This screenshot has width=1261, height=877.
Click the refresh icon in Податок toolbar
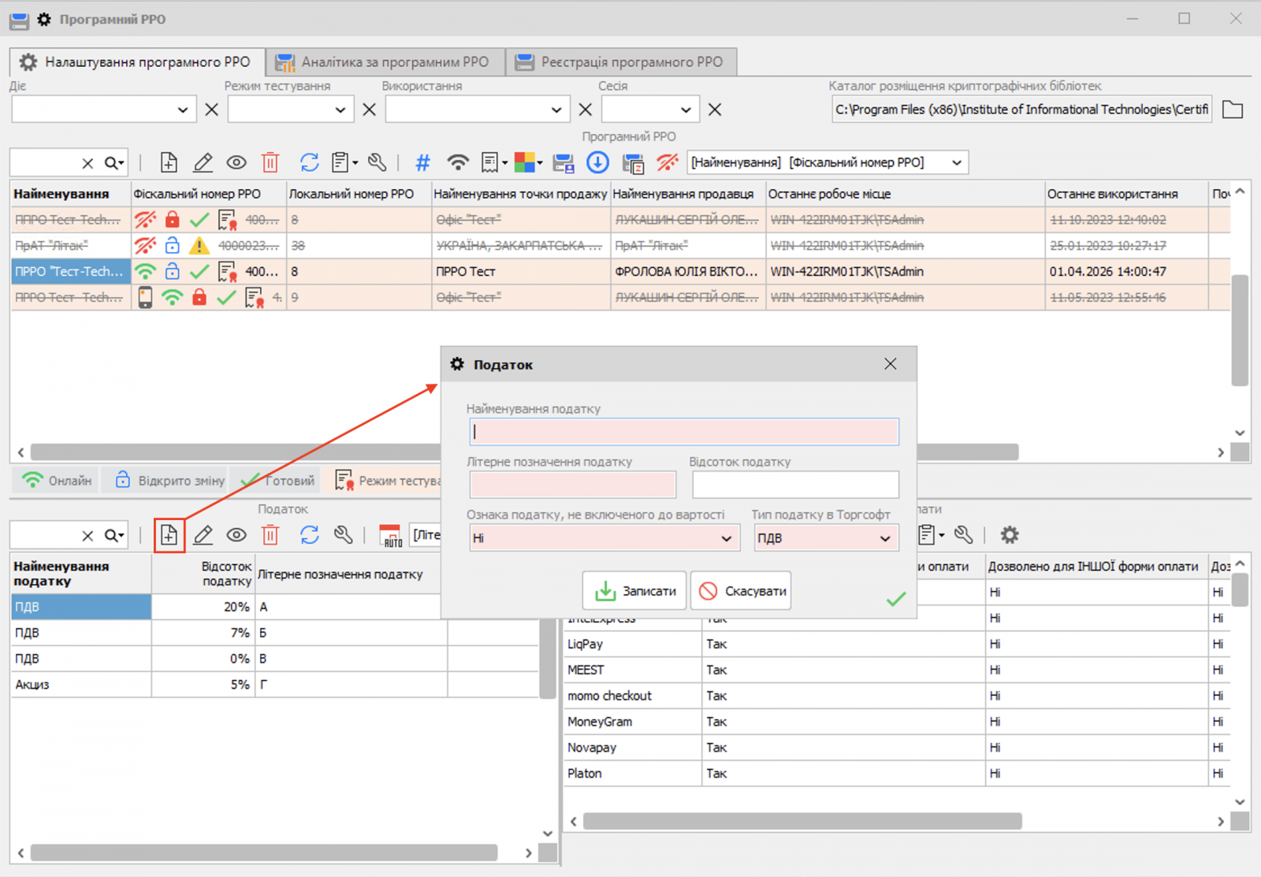[309, 535]
